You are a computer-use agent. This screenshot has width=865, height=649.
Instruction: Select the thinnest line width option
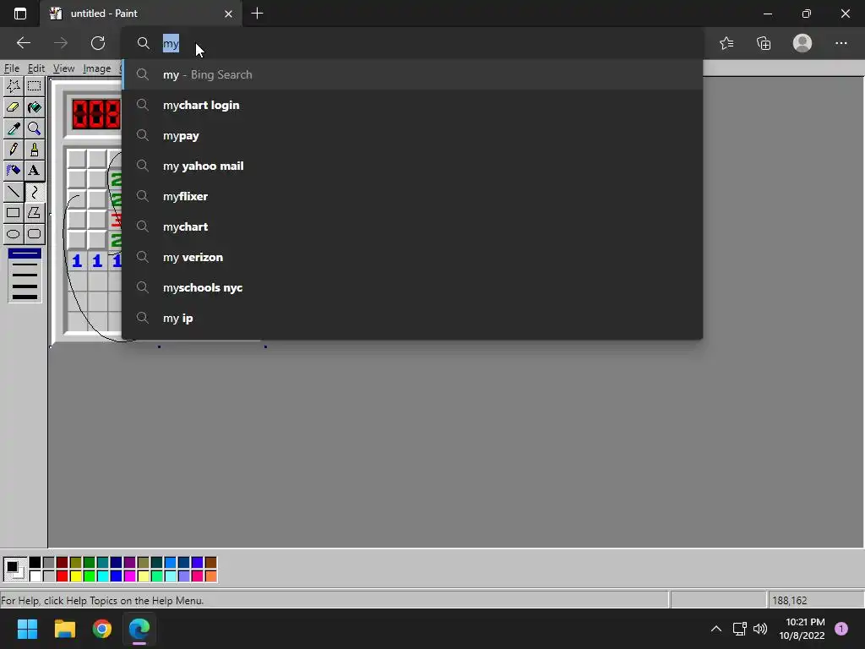coord(24,254)
